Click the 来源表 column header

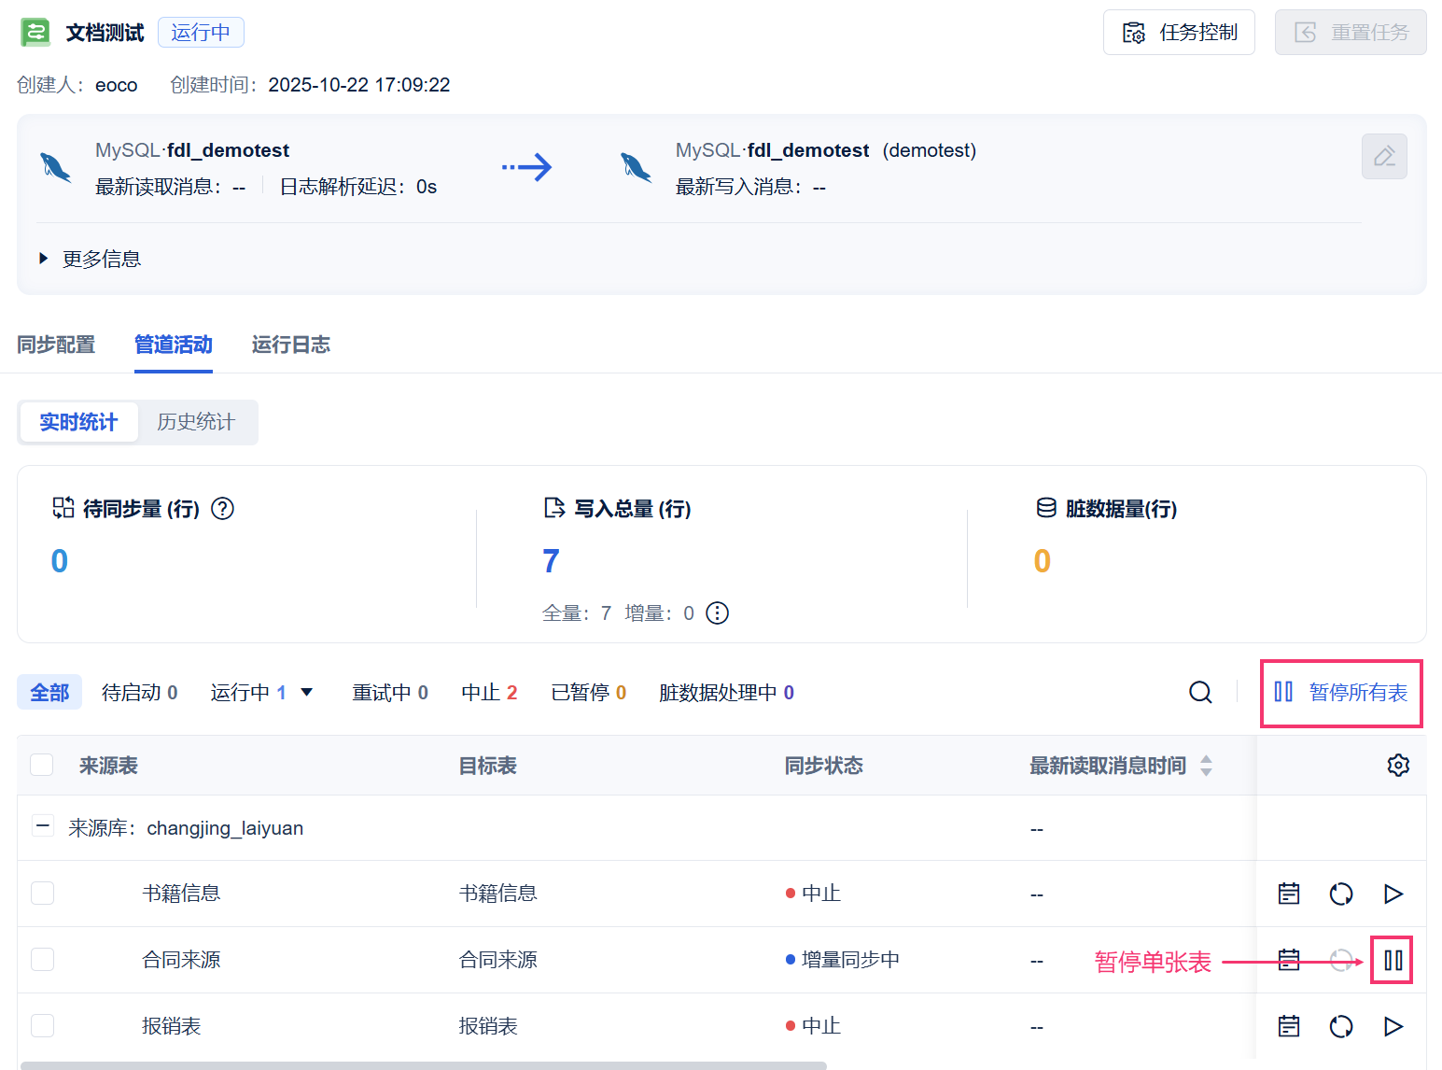[x=108, y=766]
